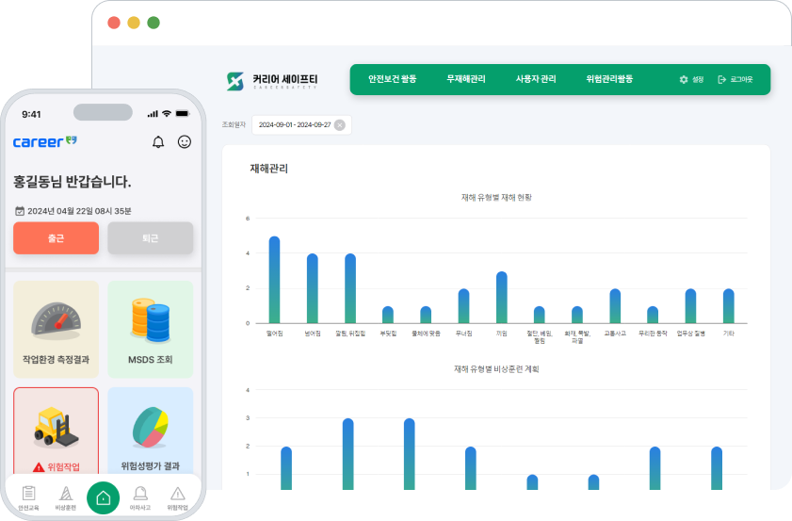Select the 사용자 관리 menu item
Image resolution: width=792 pixels, height=521 pixels.
[x=536, y=80]
